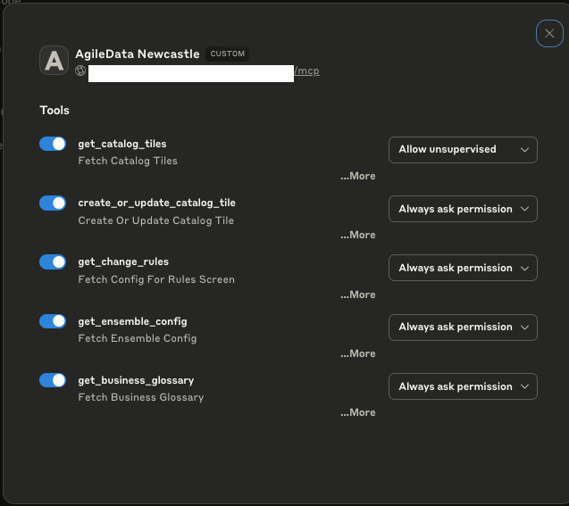Open permission dropdown for create_or_update_catalog_tile
Screen dimensions: 569x506
click(463, 209)
